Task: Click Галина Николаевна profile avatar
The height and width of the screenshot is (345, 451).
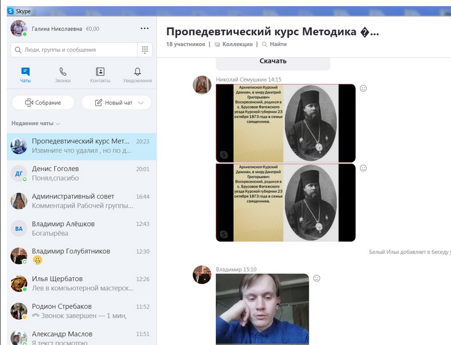Action: pos(18,28)
